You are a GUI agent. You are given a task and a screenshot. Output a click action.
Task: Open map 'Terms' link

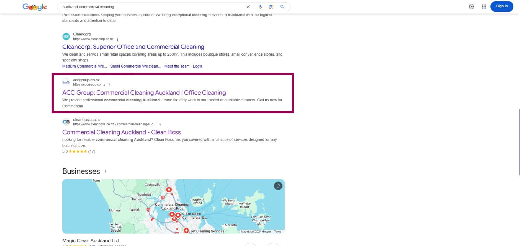278,232
